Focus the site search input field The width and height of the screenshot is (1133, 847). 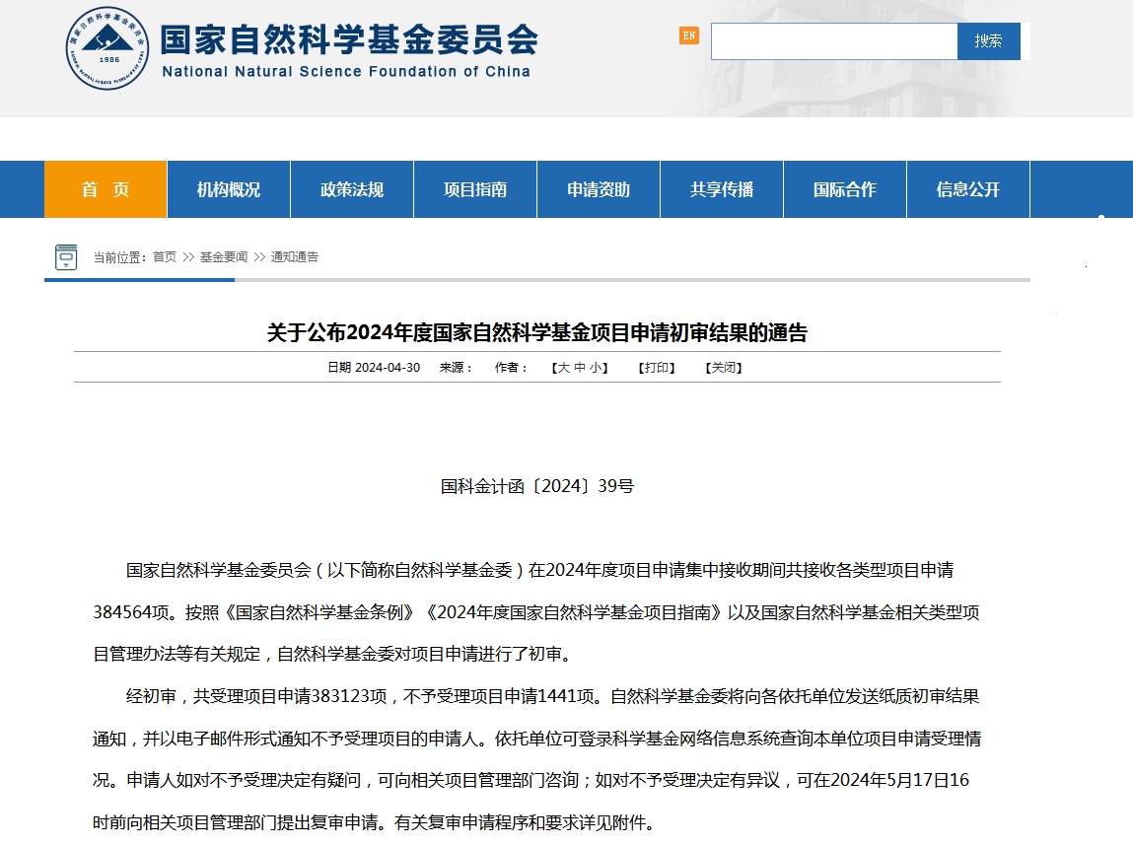834,41
